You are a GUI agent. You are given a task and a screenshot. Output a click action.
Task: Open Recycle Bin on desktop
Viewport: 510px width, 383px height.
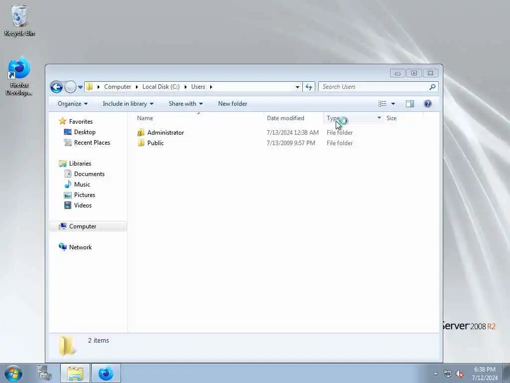coord(19,20)
